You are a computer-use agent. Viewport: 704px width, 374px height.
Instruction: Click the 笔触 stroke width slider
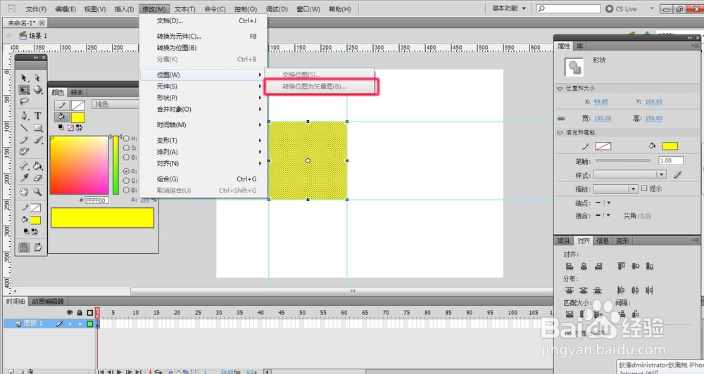point(623,160)
